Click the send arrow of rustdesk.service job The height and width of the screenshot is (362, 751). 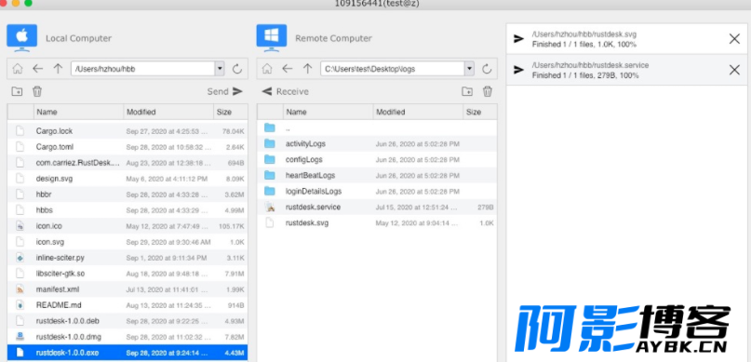click(x=518, y=70)
